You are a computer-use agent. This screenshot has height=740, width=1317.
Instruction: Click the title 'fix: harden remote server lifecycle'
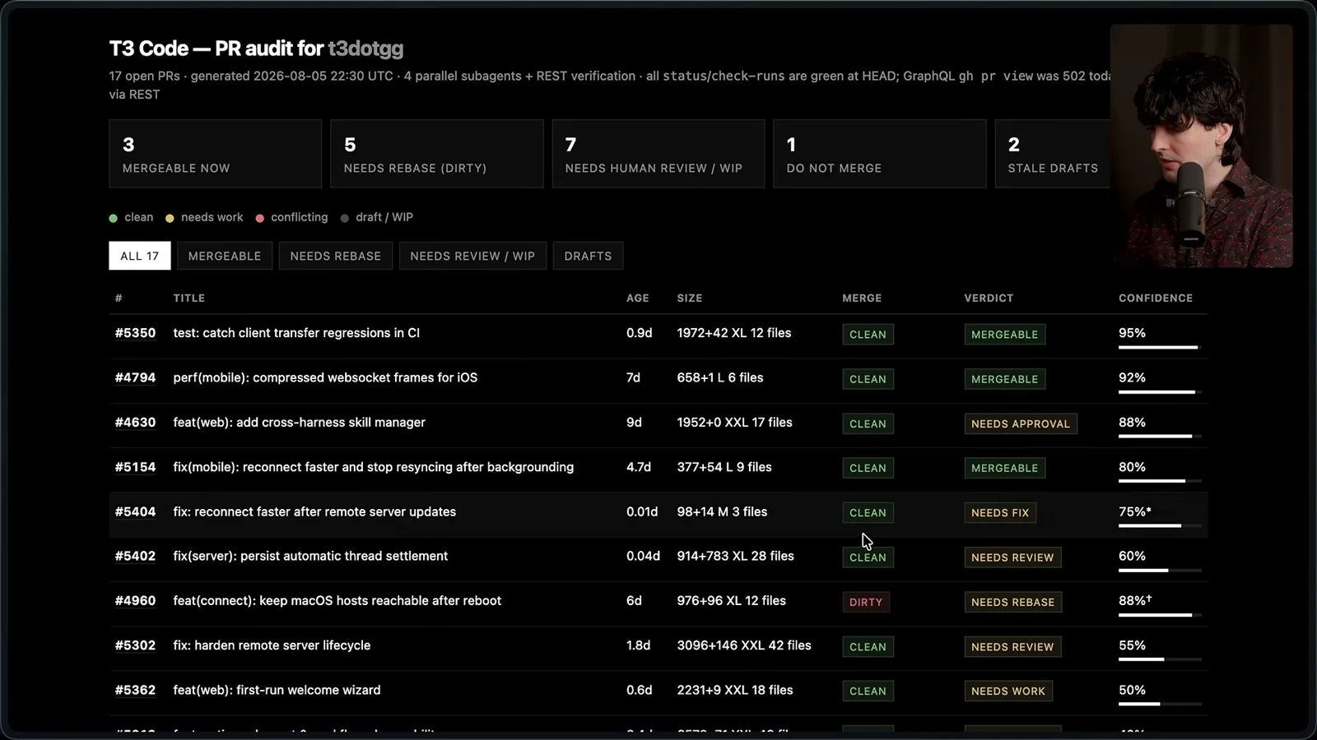pyautogui.click(x=272, y=645)
